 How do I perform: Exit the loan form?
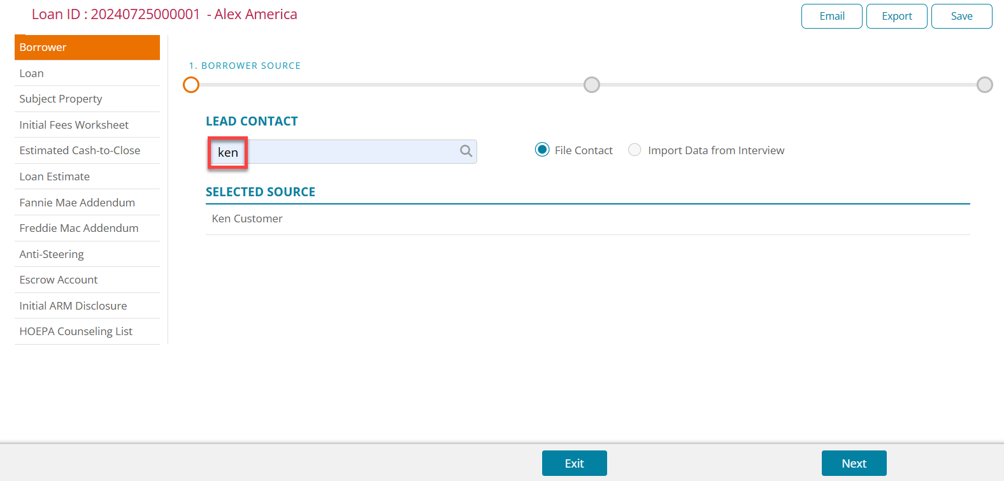[574, 463]
